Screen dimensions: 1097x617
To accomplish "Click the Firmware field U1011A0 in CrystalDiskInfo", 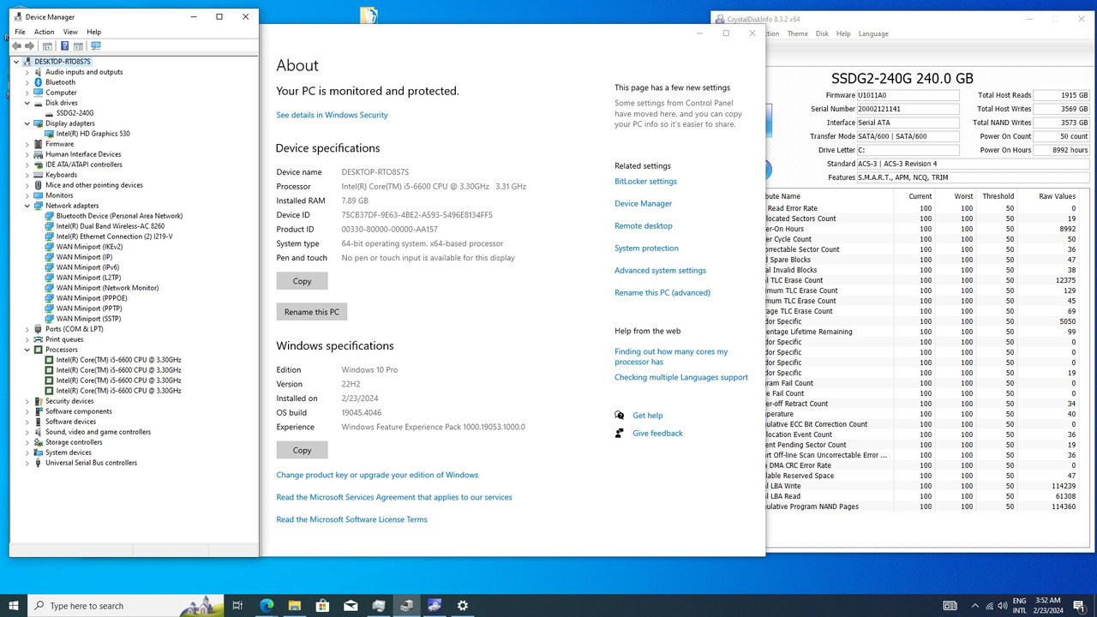I will point(908,95).
